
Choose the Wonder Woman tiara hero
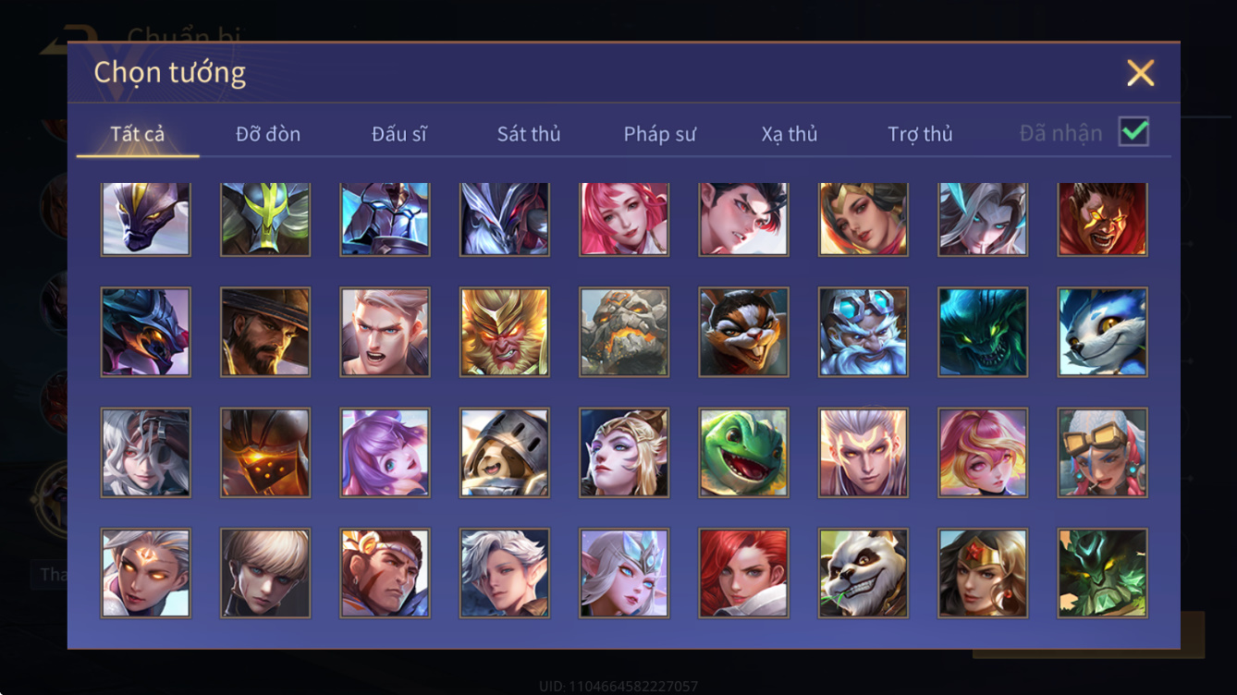[983, 573]
